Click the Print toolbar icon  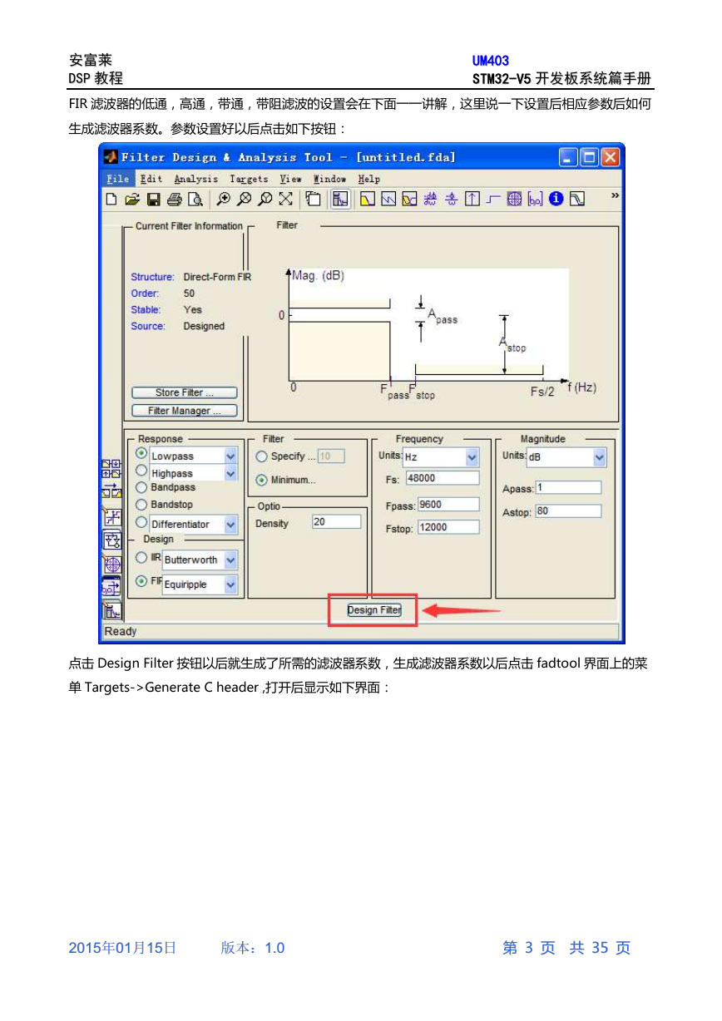pyautogui.click(x=174, y=199)
